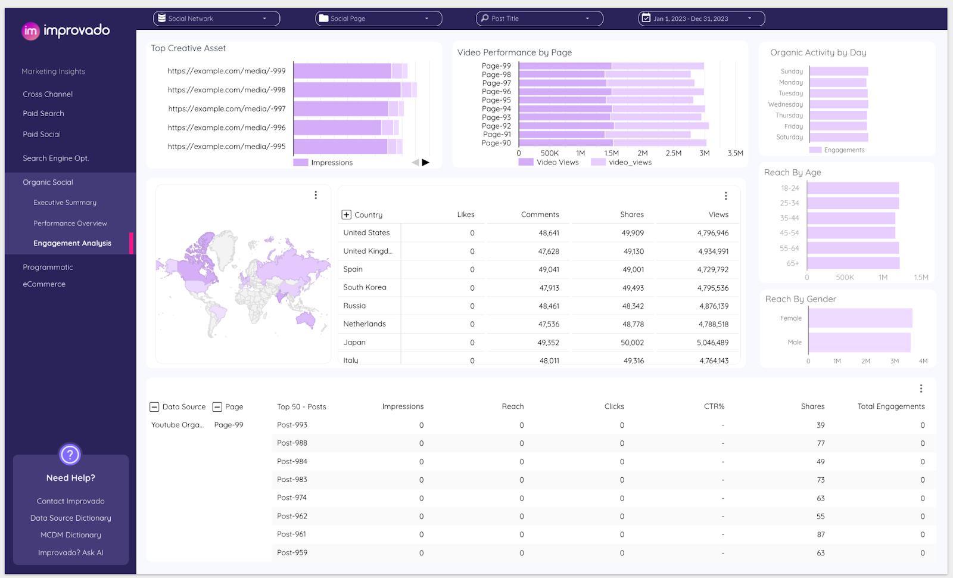Image resolution: width=953 pixels, height=578 pixels.
Task: Go to Performance Overview in the sidebar
Action: click(x=70, y=223)
